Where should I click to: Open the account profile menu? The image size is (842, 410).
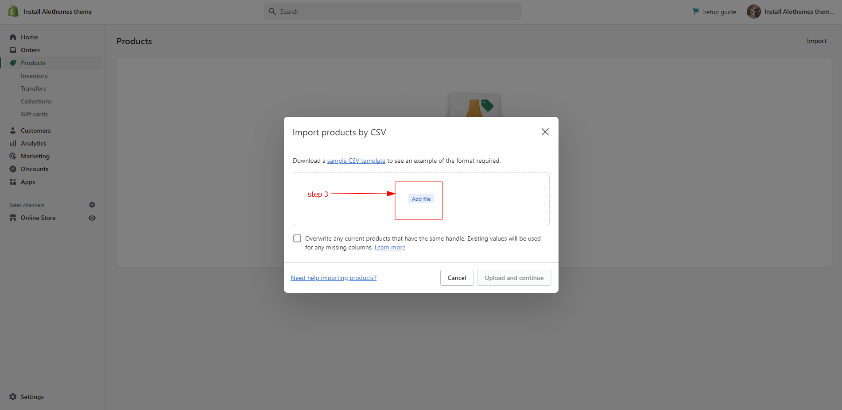coord(791,11)
